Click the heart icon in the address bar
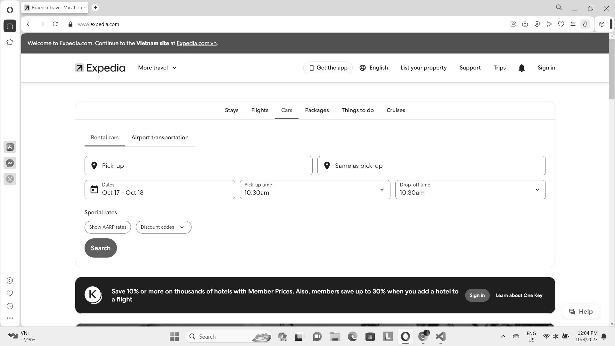This screenshot has width=615, height=346. (x=561, y=24)
